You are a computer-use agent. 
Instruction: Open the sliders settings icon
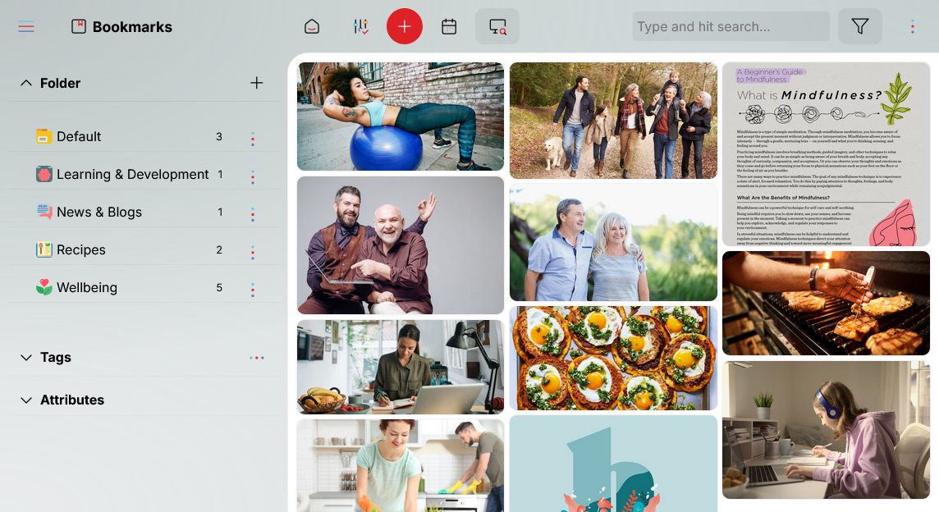coord(360,27)
